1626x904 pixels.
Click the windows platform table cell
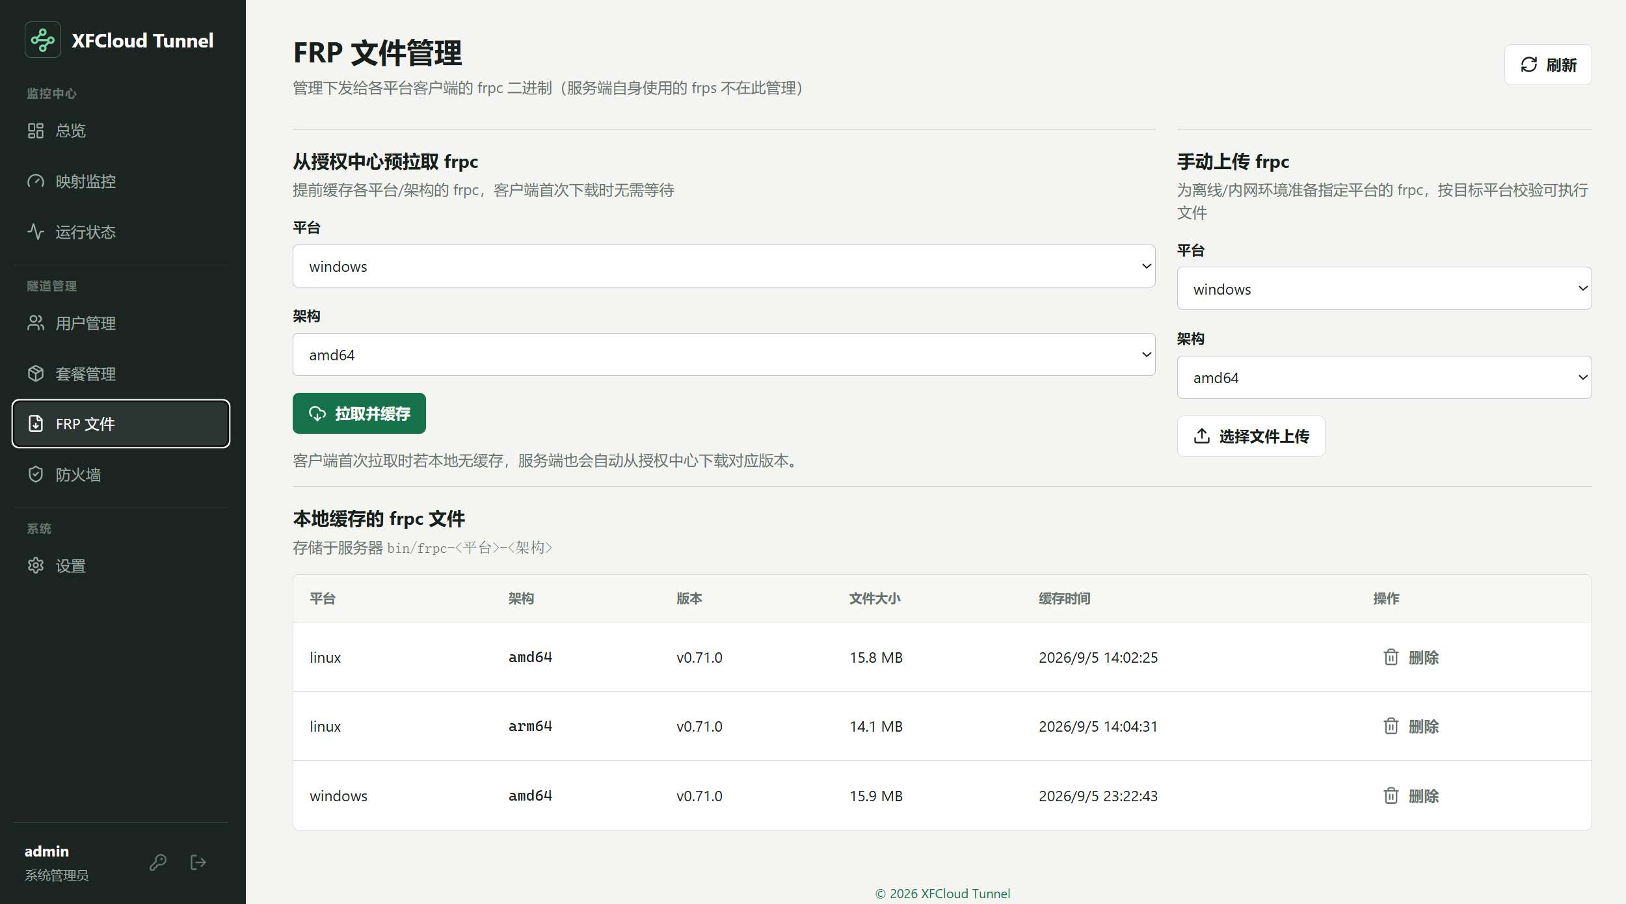[338, 796]
